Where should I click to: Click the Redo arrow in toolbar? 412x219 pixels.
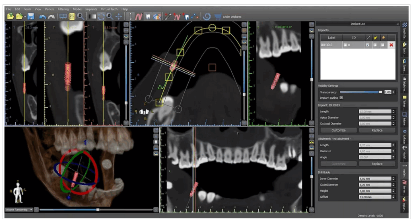51,16
